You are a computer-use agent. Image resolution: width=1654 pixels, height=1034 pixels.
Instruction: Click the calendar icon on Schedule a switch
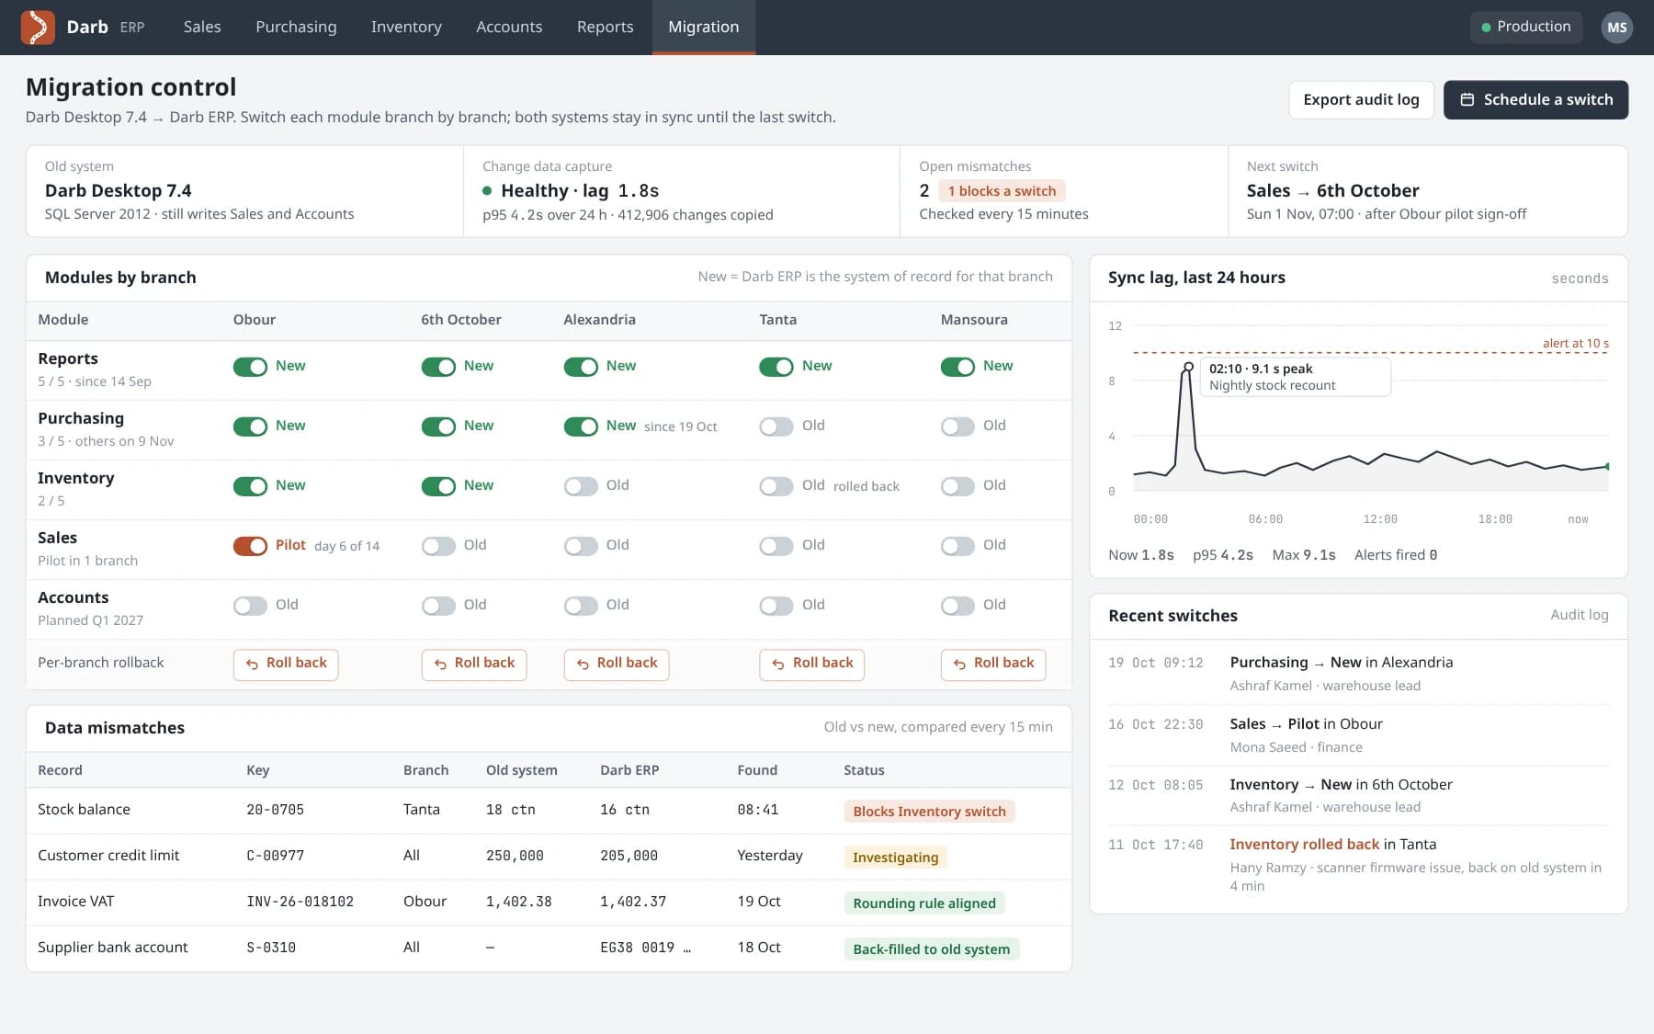click(x=1467, y=99)
